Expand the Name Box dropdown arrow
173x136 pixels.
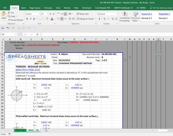click(x=16, y=34)
